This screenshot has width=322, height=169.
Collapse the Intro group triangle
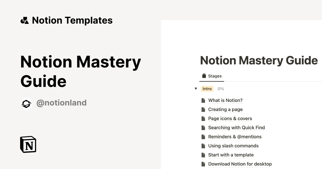click(196, 89)
